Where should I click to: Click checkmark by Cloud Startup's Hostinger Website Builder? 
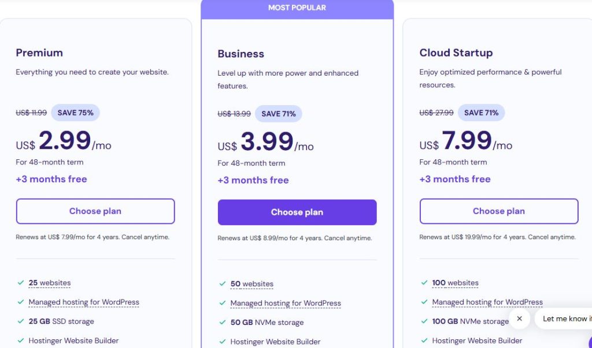click(424, 340)
